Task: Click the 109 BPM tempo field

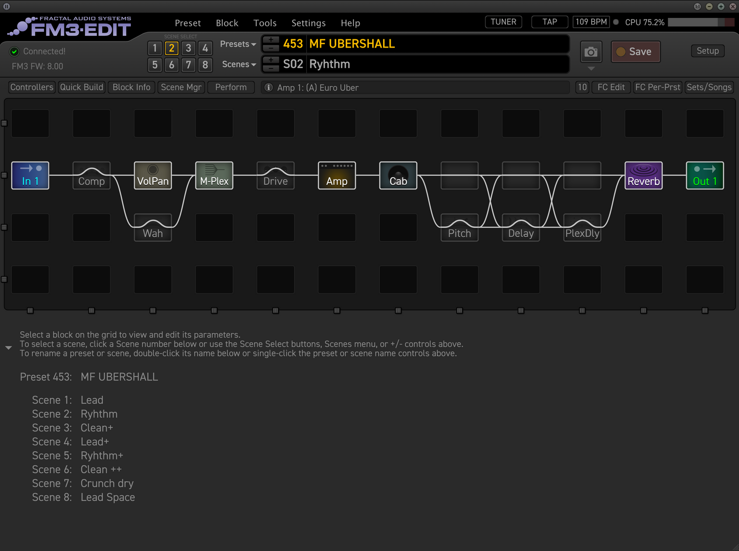Action: (591, 22)
